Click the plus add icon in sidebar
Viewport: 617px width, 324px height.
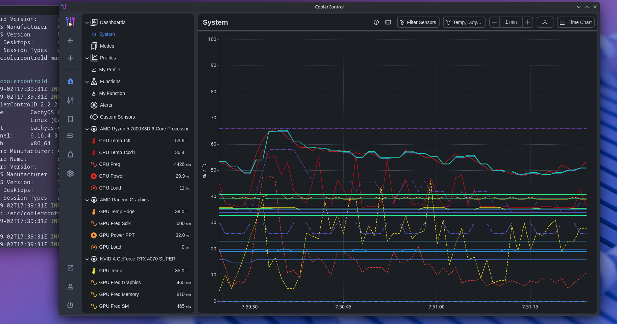pyautogui.click(x=70, y=58)
